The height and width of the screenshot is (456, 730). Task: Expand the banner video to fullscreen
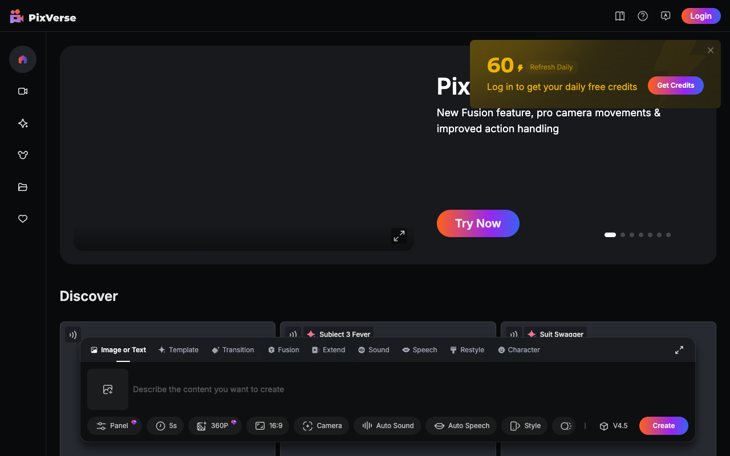tap(399, 235)
